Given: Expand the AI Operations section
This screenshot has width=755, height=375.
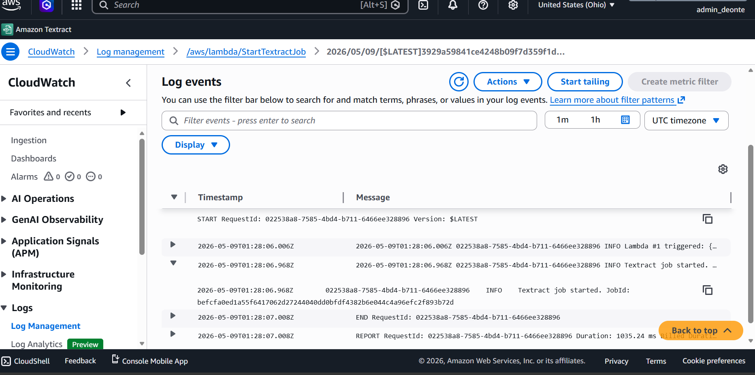Looking at the screenshot, I should (4, 199).
